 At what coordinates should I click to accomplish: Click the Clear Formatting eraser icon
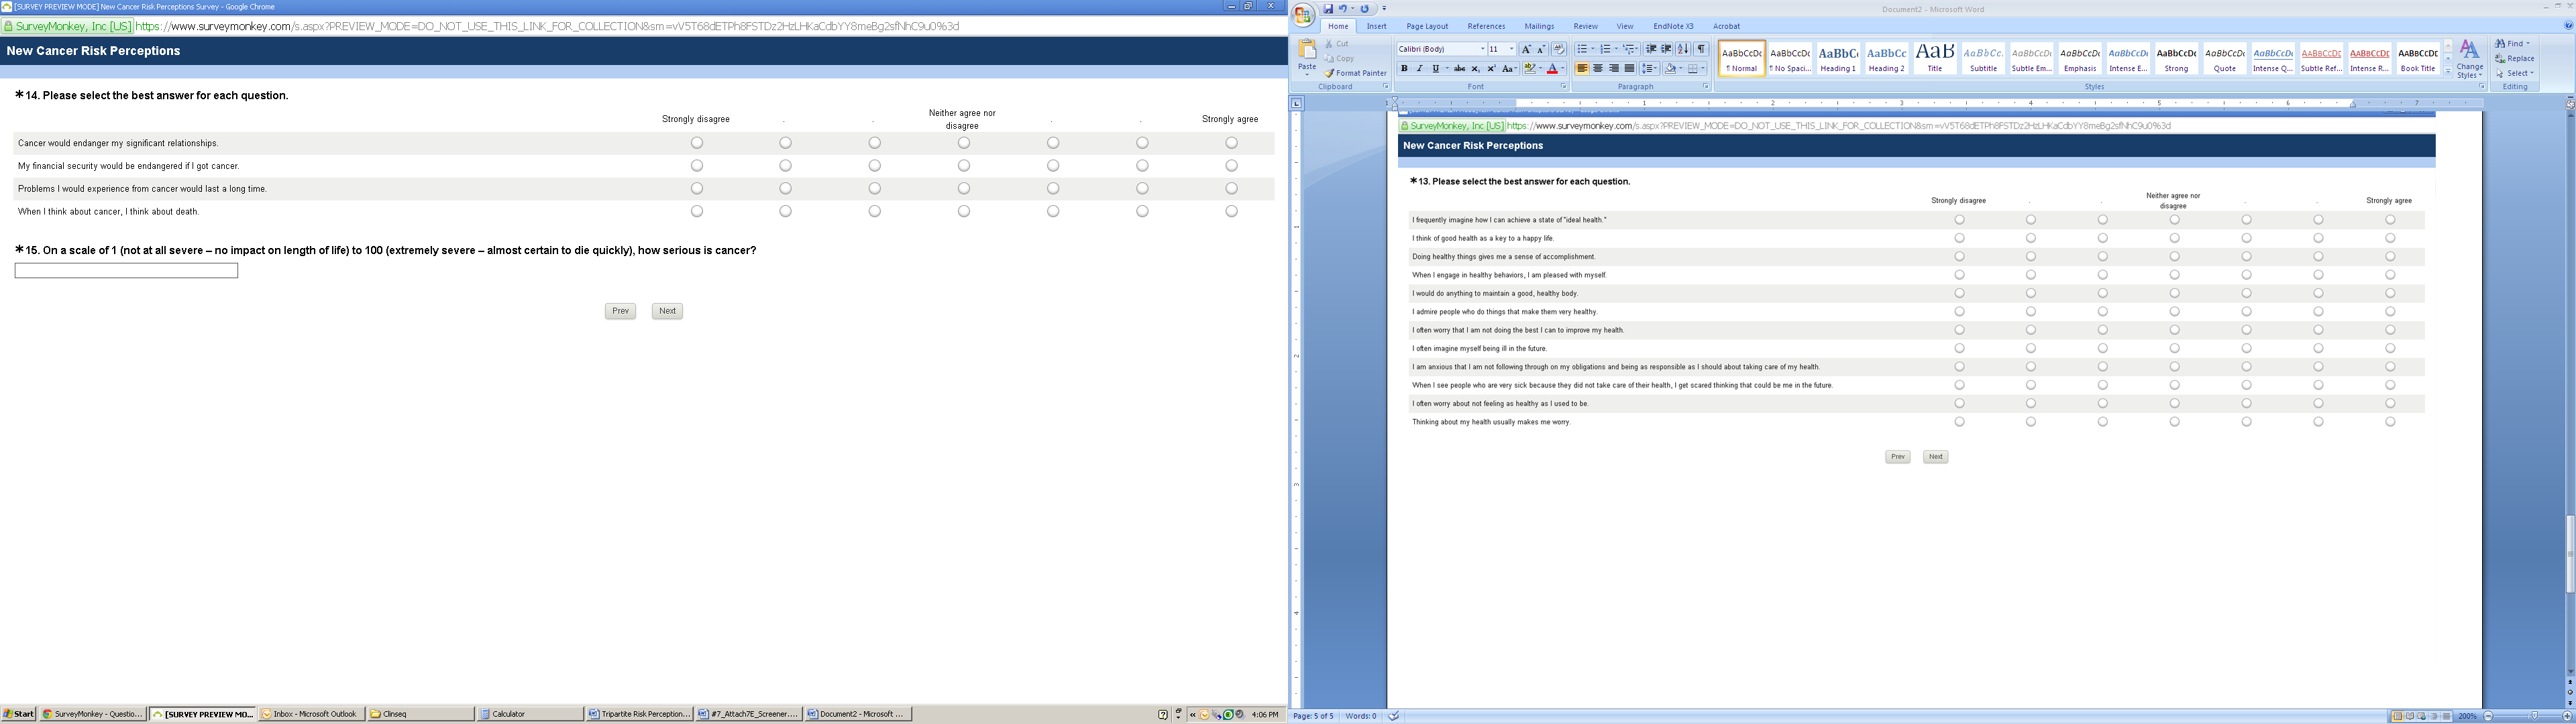(1558, 49)
